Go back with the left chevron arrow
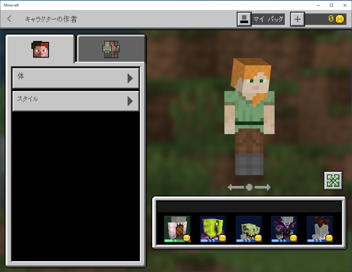The width and height of the screenshot is (352, 272). tap(9, 19)
